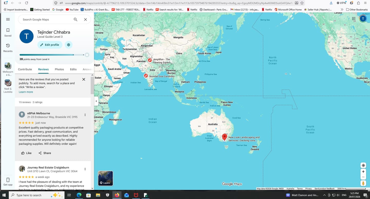Viewport: 370px width, 199px height.
Task: Collapse the side panel arrow
Action: point(96,101)
